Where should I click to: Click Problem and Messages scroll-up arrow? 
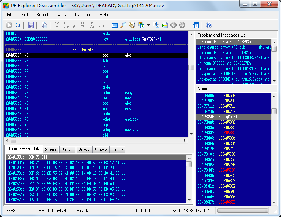[x=274, y=43]
